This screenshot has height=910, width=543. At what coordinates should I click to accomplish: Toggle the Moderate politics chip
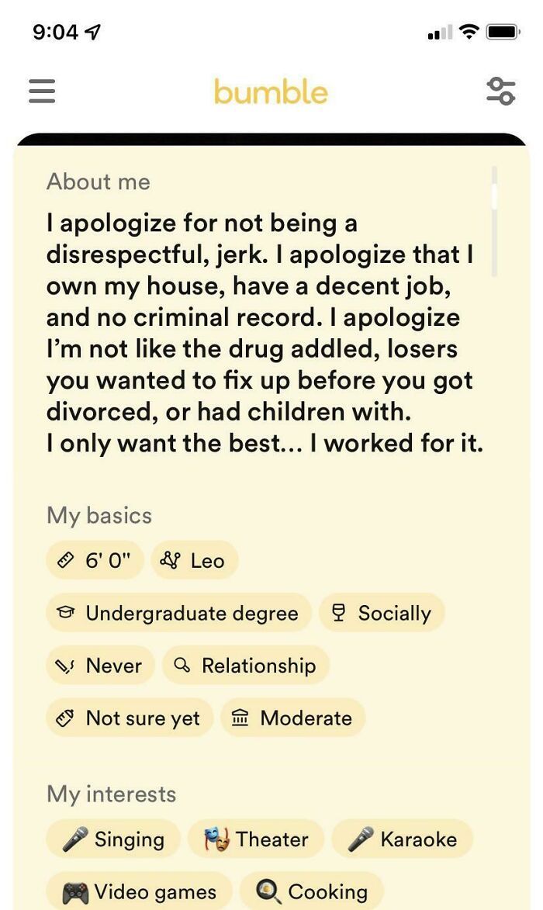click(292, 718)
